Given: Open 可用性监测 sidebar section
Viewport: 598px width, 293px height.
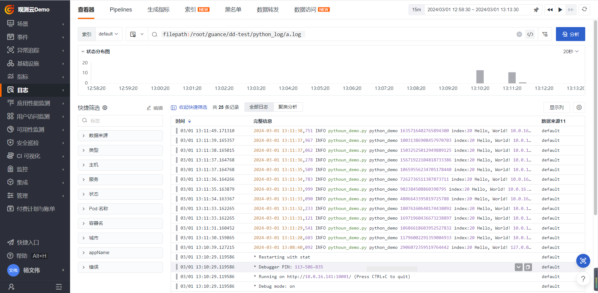Looking at the screenshot, I should pyautogui.click(x=35, y=129).
